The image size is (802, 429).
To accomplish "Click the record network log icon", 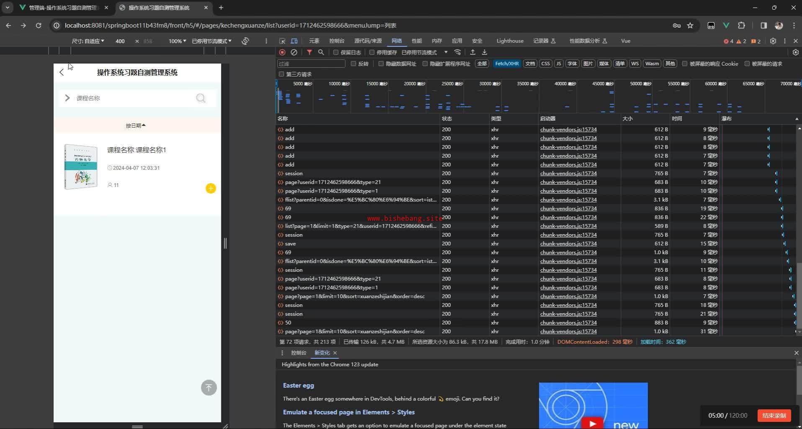I will (x=282, y=52).
